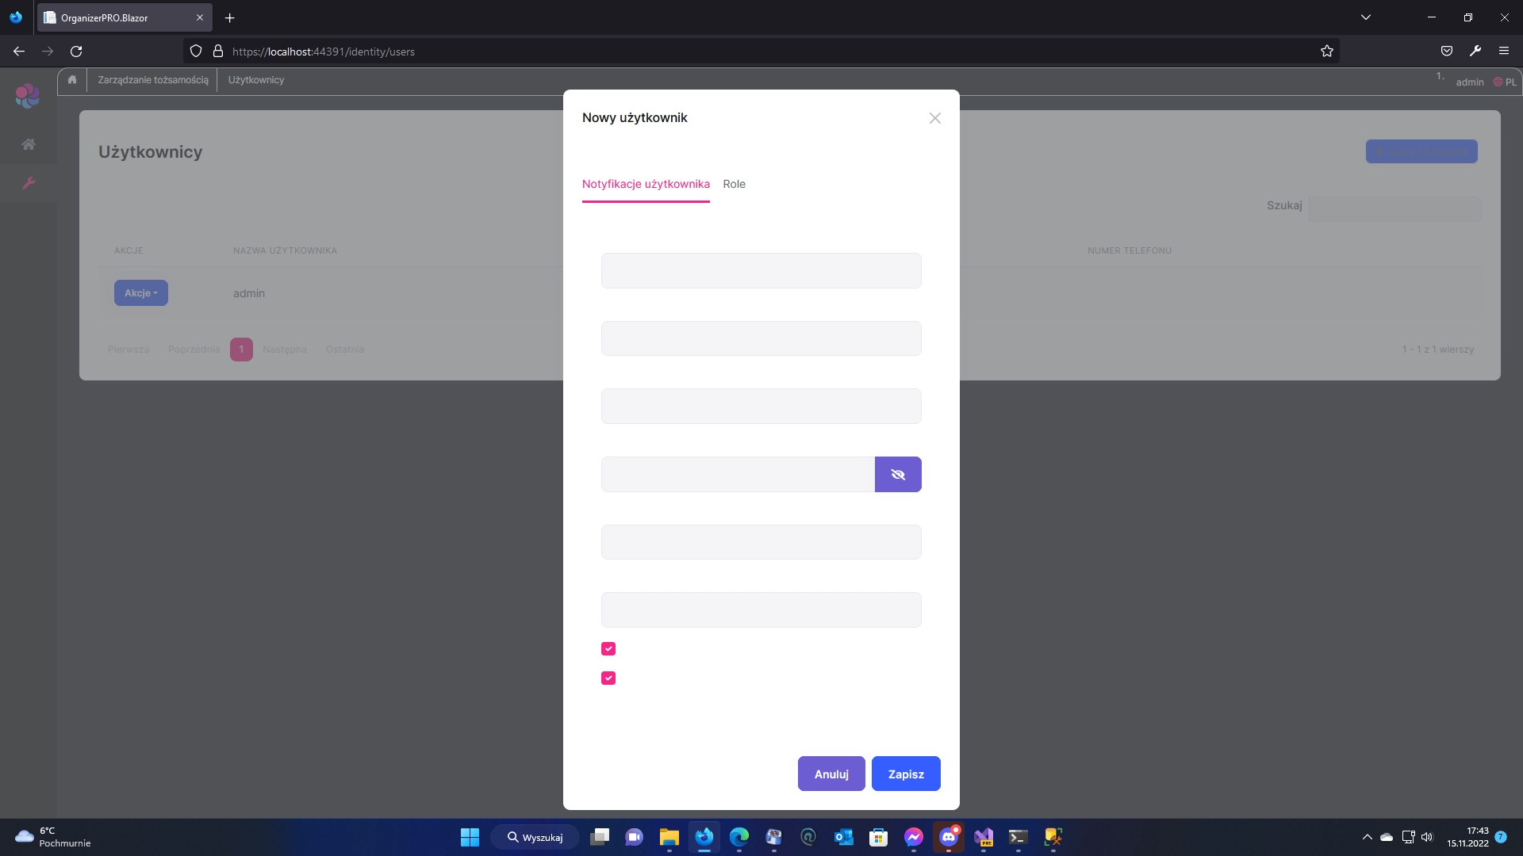Viewport: 1523px width, 856px height.
Task: Open the list-all-tabs chevron
Action: 1366,16
